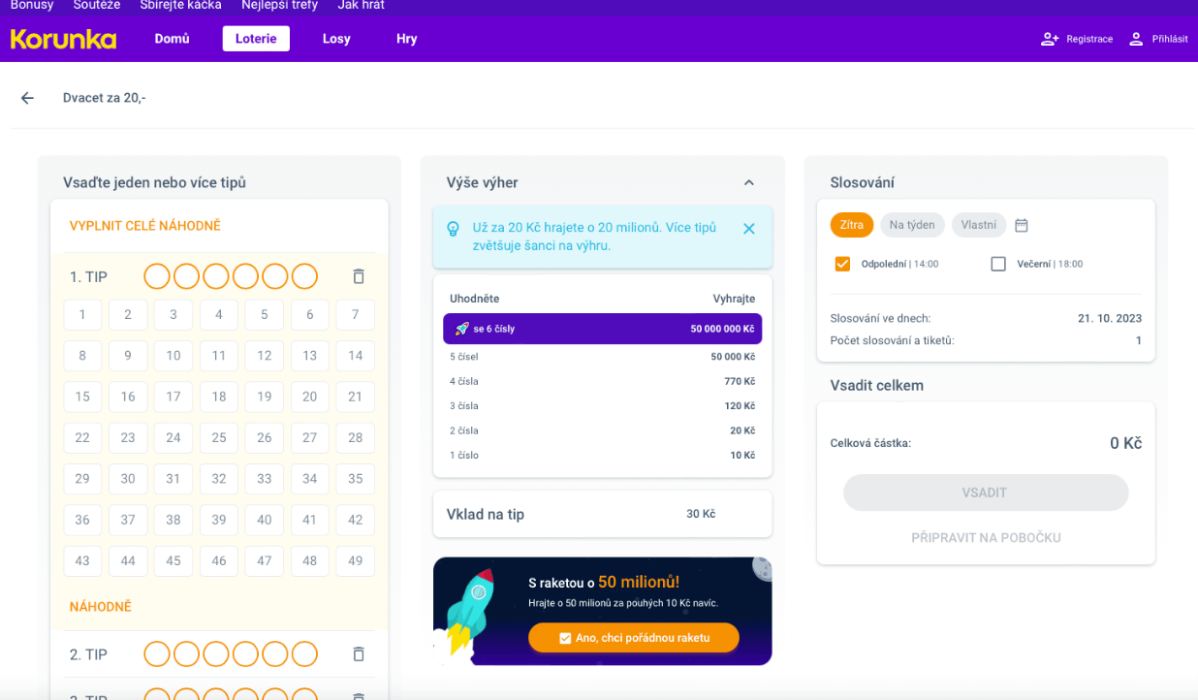
Task: Click the Přihlásit profile icon
Action: coord(1136,39)
